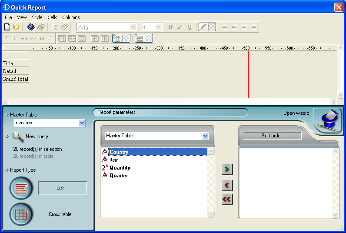Click the Grand total row header
Viewport: 346px width, 233px height.
15,79
